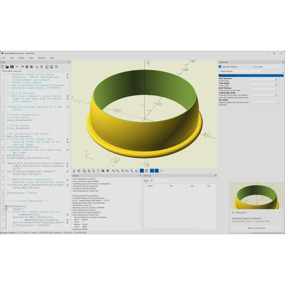The width and height of the screenshot is (285, 285).
Task: Toggle Perspective view mode
Action: (x=142, y=171)
